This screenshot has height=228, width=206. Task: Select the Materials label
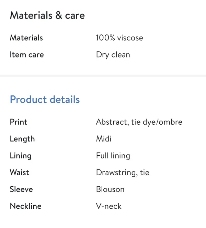coord(26,38)
